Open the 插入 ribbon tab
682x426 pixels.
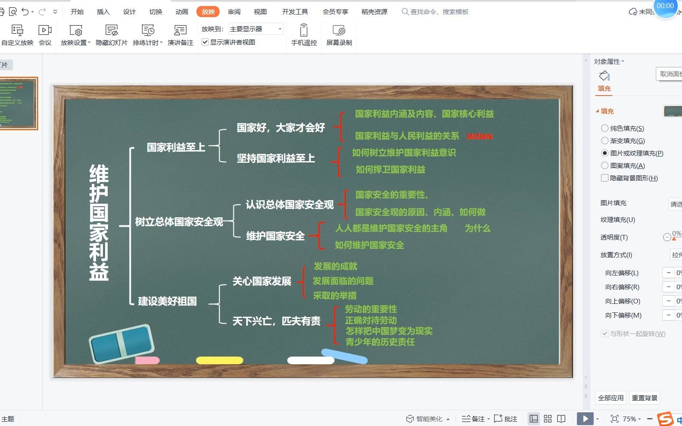[103, 12]
